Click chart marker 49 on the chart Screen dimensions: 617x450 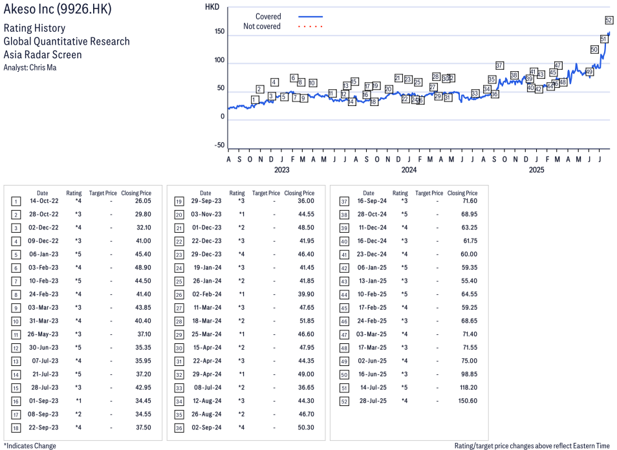(589, 72)
